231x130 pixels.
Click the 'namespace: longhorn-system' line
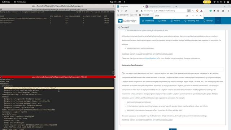pyautogui.click(x=14, y=112)
